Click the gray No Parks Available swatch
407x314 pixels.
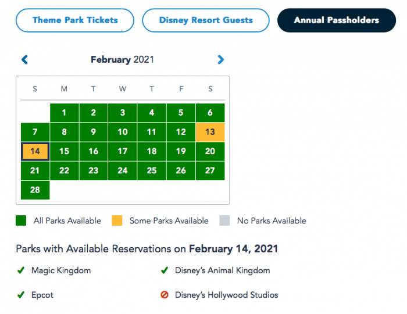(224, 220)
